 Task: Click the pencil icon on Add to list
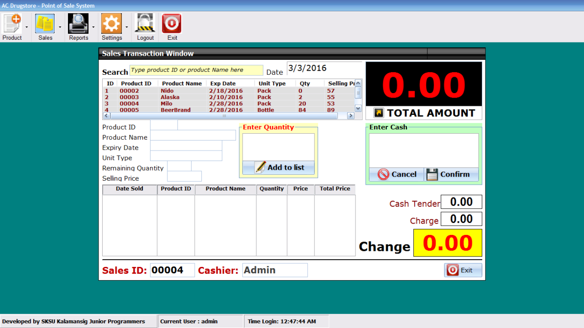(x=260, y=167)
